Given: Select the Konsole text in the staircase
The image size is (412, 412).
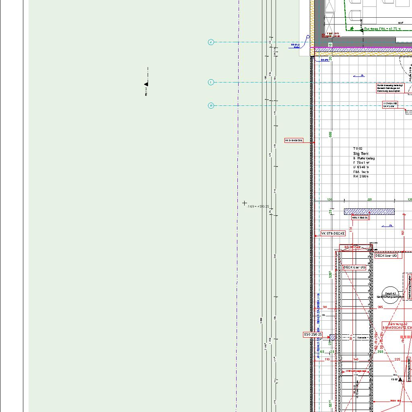Looking at the screenshot, I should [x=362, y=338].
